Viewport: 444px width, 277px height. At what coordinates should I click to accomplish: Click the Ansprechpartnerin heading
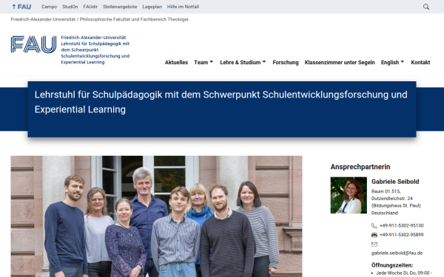click(x=360, y=167)
